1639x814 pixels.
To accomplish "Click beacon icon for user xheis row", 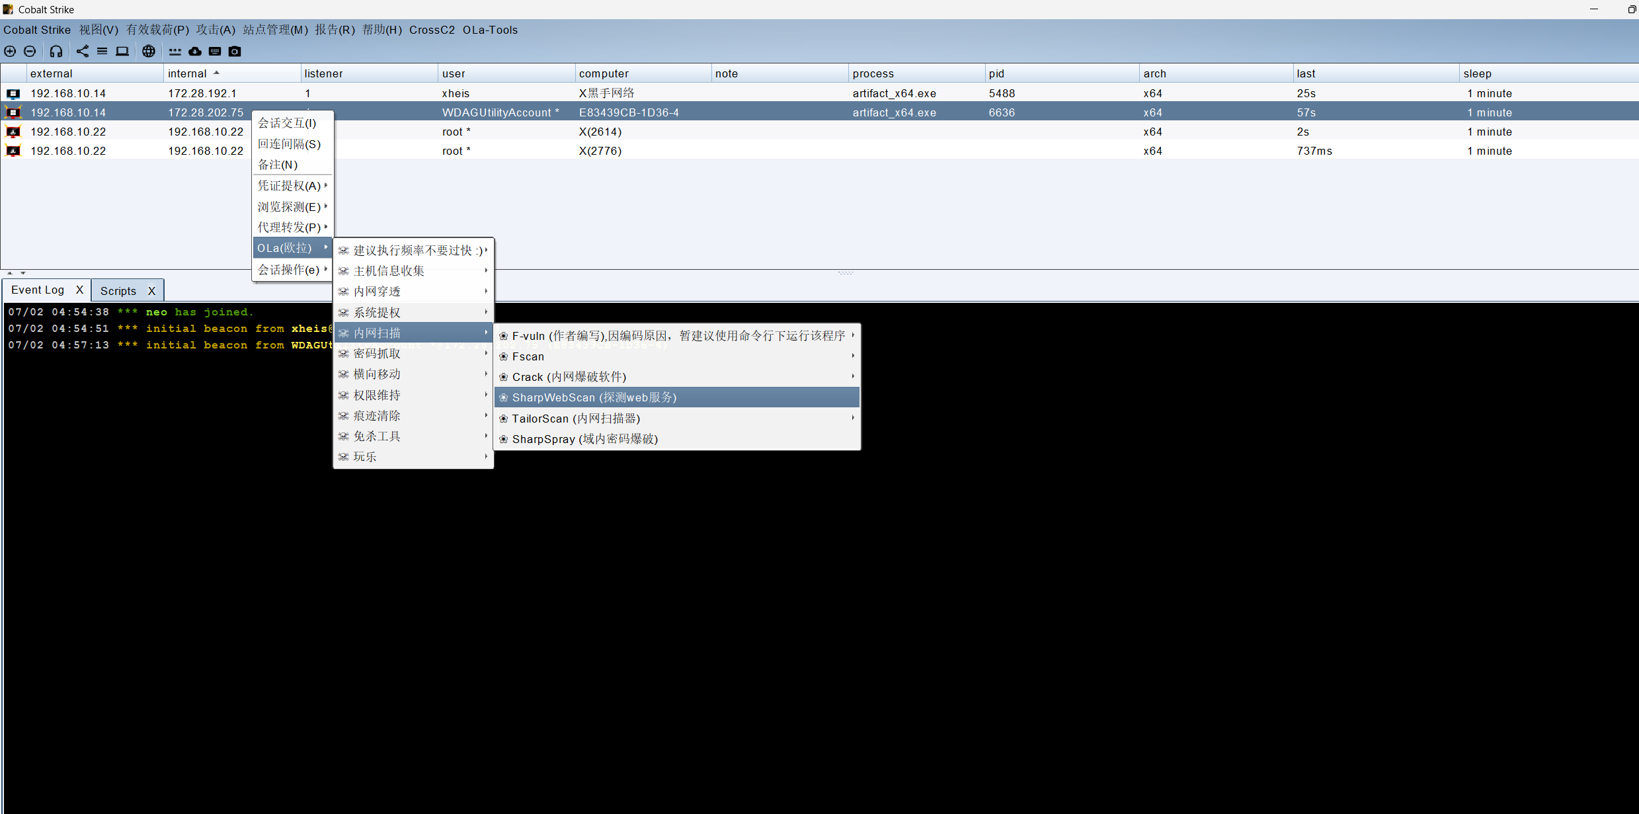I will [x=13, y=93].
